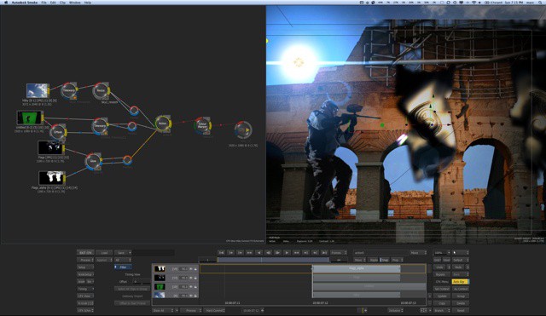Open the Hard Commit dropdown
The height and width of the screenshot is (316, 546).
(214, 310)
